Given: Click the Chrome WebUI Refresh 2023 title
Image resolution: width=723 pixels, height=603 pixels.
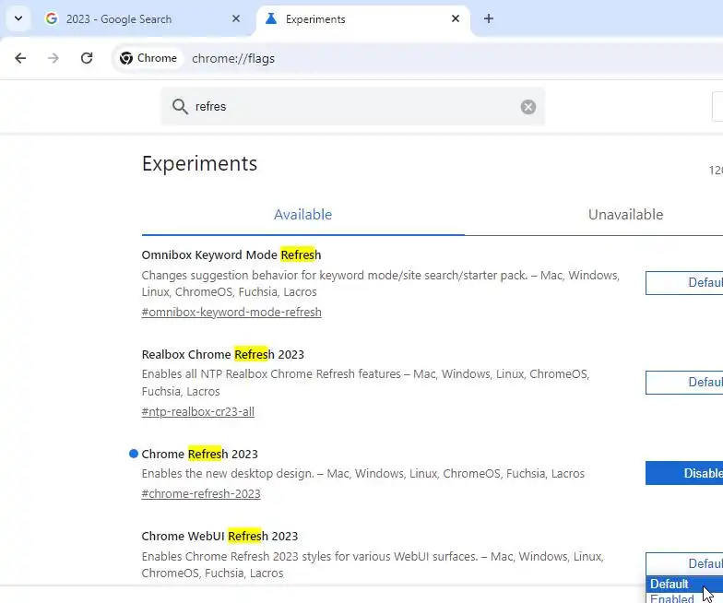Looking at the screenshot, I should click(219, 537).
